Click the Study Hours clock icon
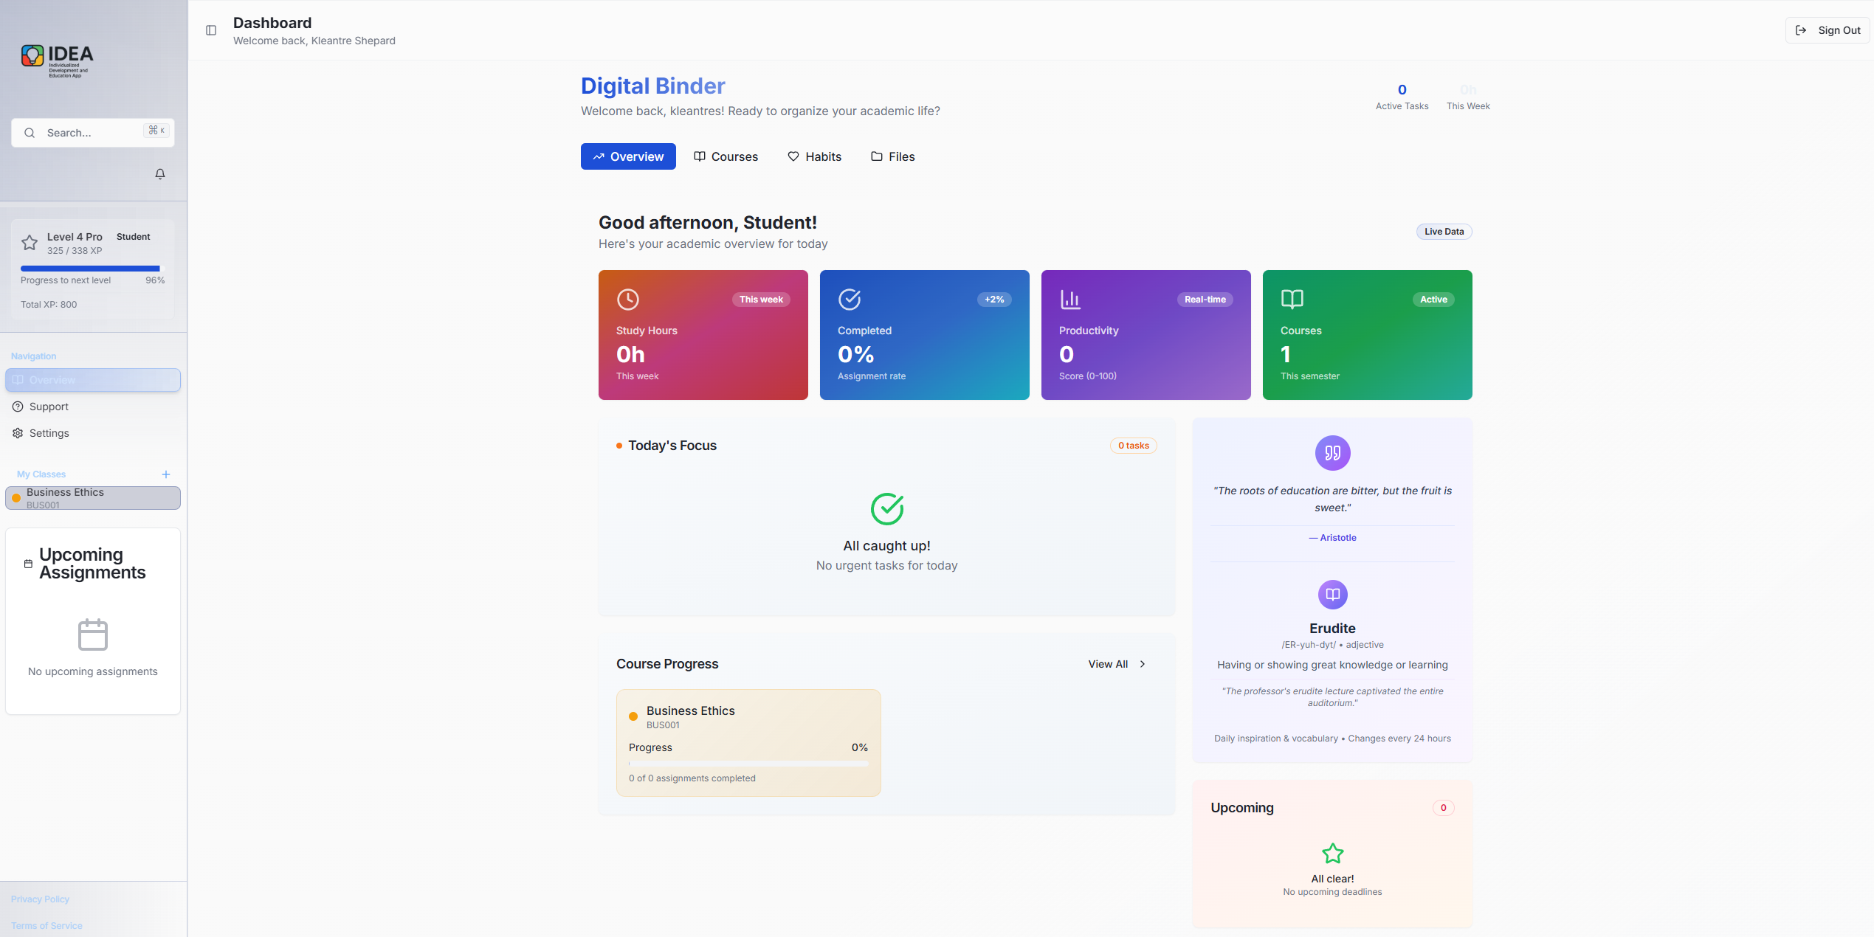The image size is (1874, 937). pyautogui.click(x=628, y=300)
